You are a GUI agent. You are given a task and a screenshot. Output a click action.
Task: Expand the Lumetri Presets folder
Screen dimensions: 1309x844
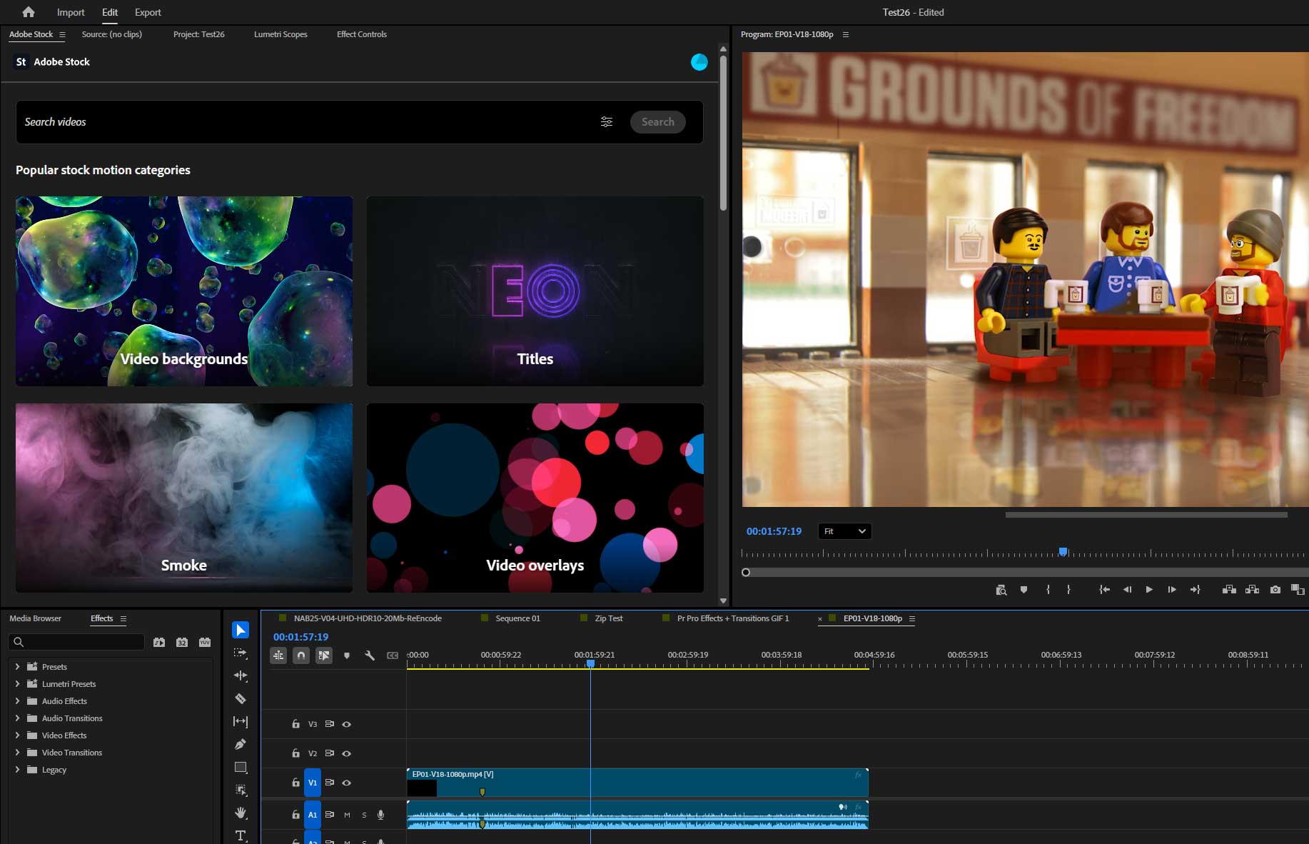[17, 684]
